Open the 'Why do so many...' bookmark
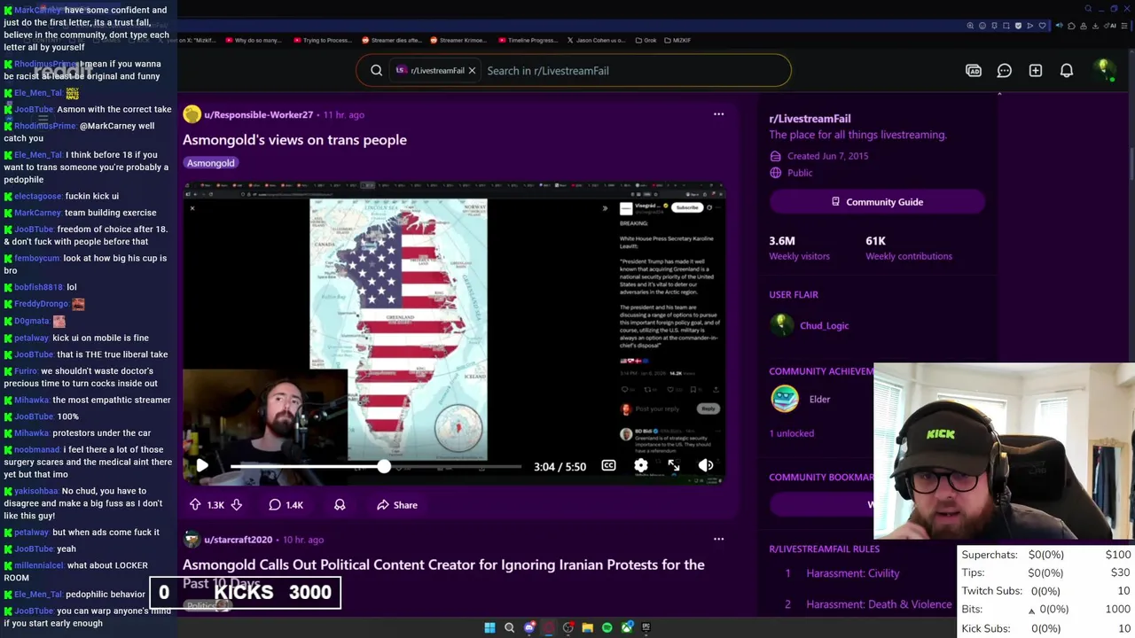Viewport: 1135px width, 638px height. pyautogui.click(x=254, y=40)
